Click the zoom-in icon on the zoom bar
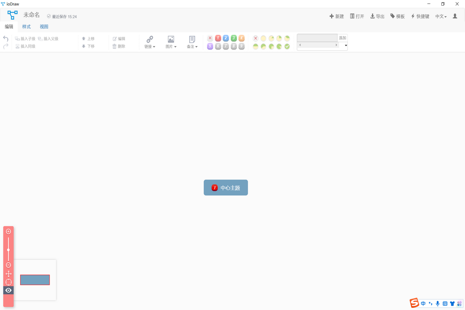Image resolution: width=465 pixels, height=310 pixels. point(8,231)
